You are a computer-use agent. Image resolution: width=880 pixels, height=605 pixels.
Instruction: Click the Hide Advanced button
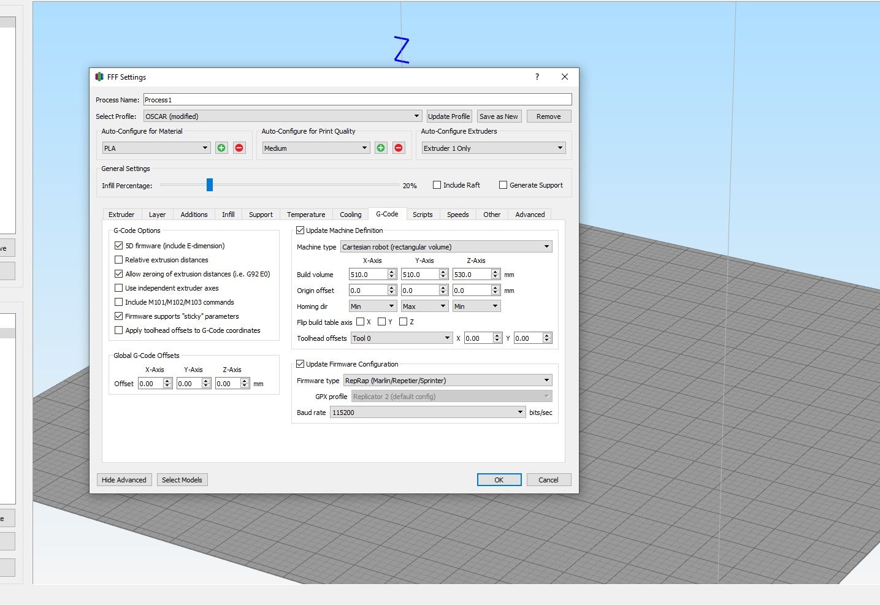[x=124, y=479]
